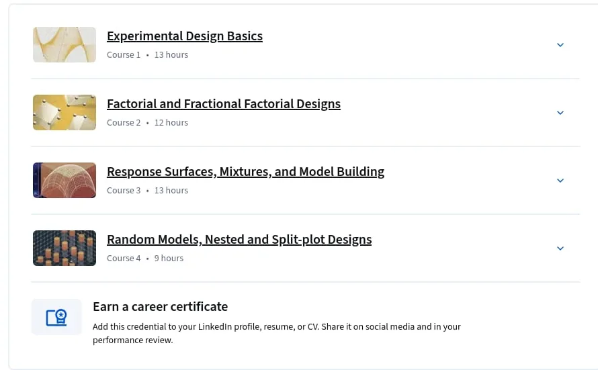The image size is (598, 370).
Task: Open Response Surfaces, Mixtures, and Model Building
Action: (x=246, y=171)
